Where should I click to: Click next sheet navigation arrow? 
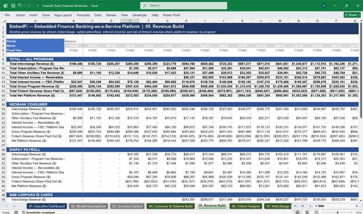coord(15,206)
